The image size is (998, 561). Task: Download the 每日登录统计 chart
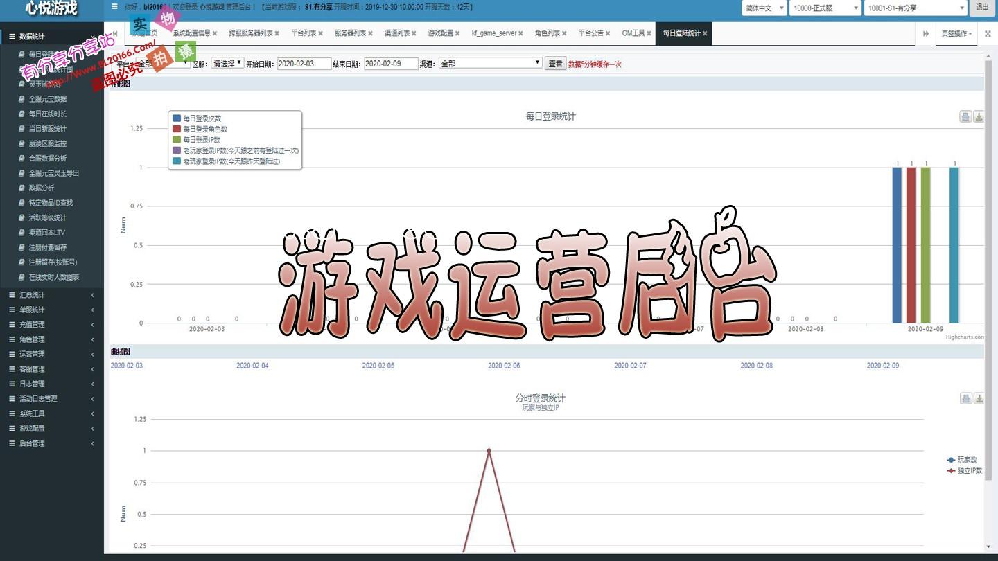pyautogui.click(x=979, y=116)
